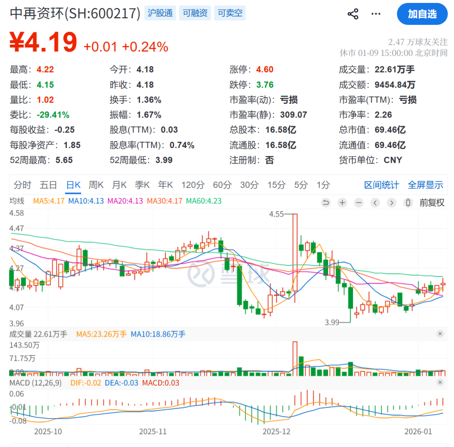This screenshot has width=454, height=447.
Task: Zoom out of the chart with minus icon
Action: 358,203
